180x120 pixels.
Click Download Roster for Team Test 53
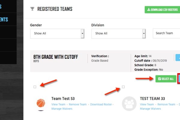coord(101,104)
